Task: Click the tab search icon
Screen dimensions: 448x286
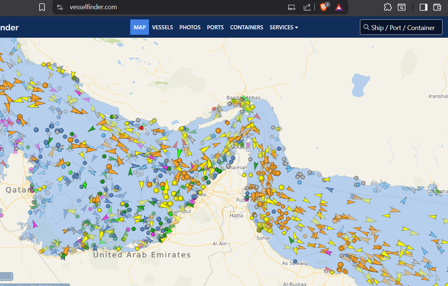Action: click(402, 7)
